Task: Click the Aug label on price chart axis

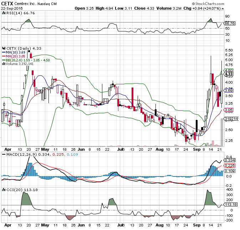Action: pos(159,149)
